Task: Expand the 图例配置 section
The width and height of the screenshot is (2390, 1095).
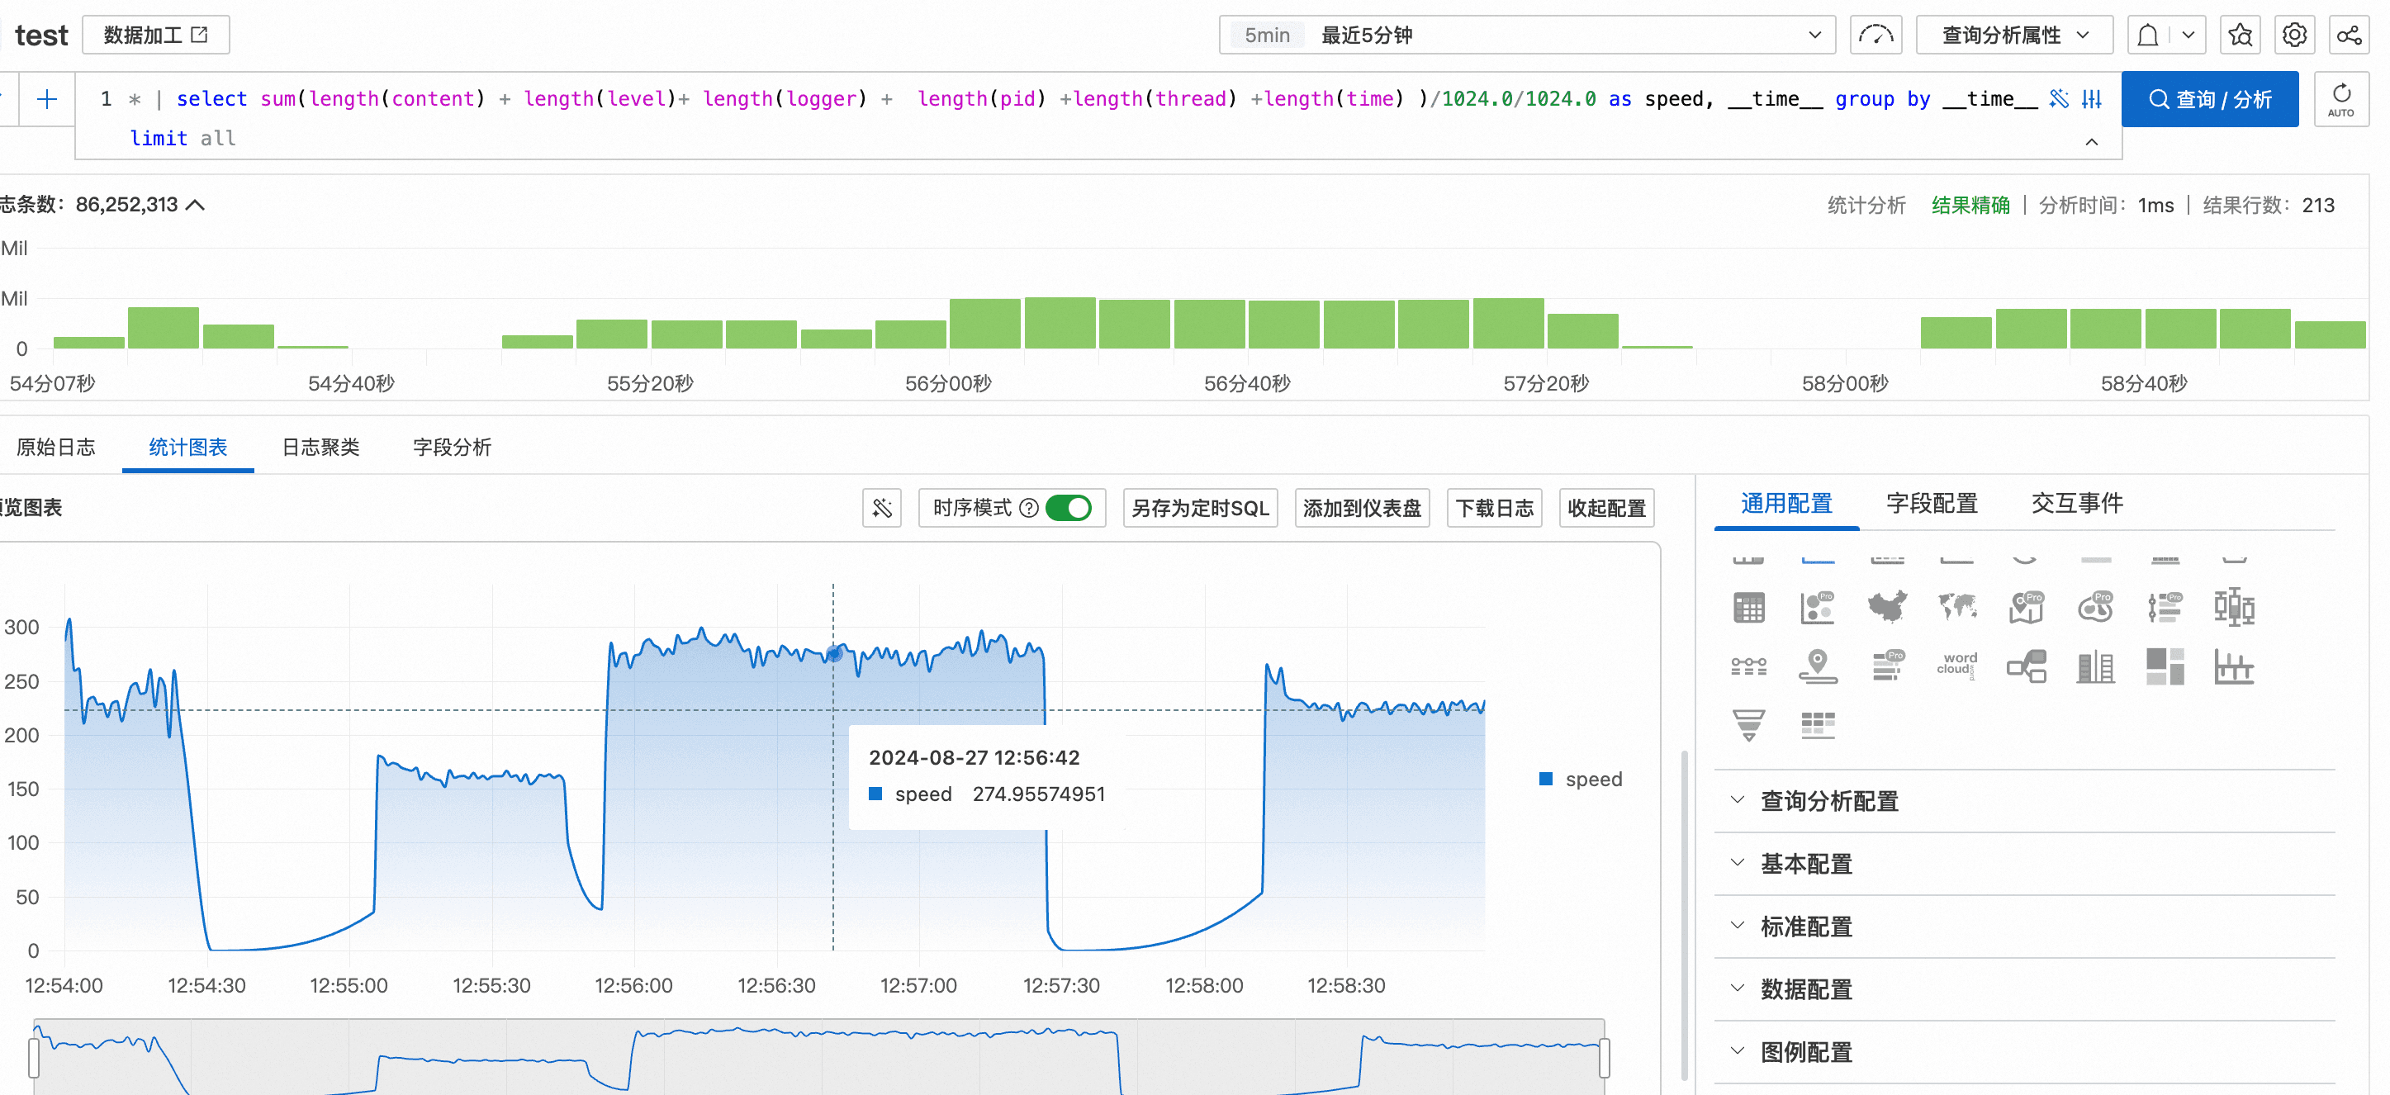Action: coord(1805,1051)
